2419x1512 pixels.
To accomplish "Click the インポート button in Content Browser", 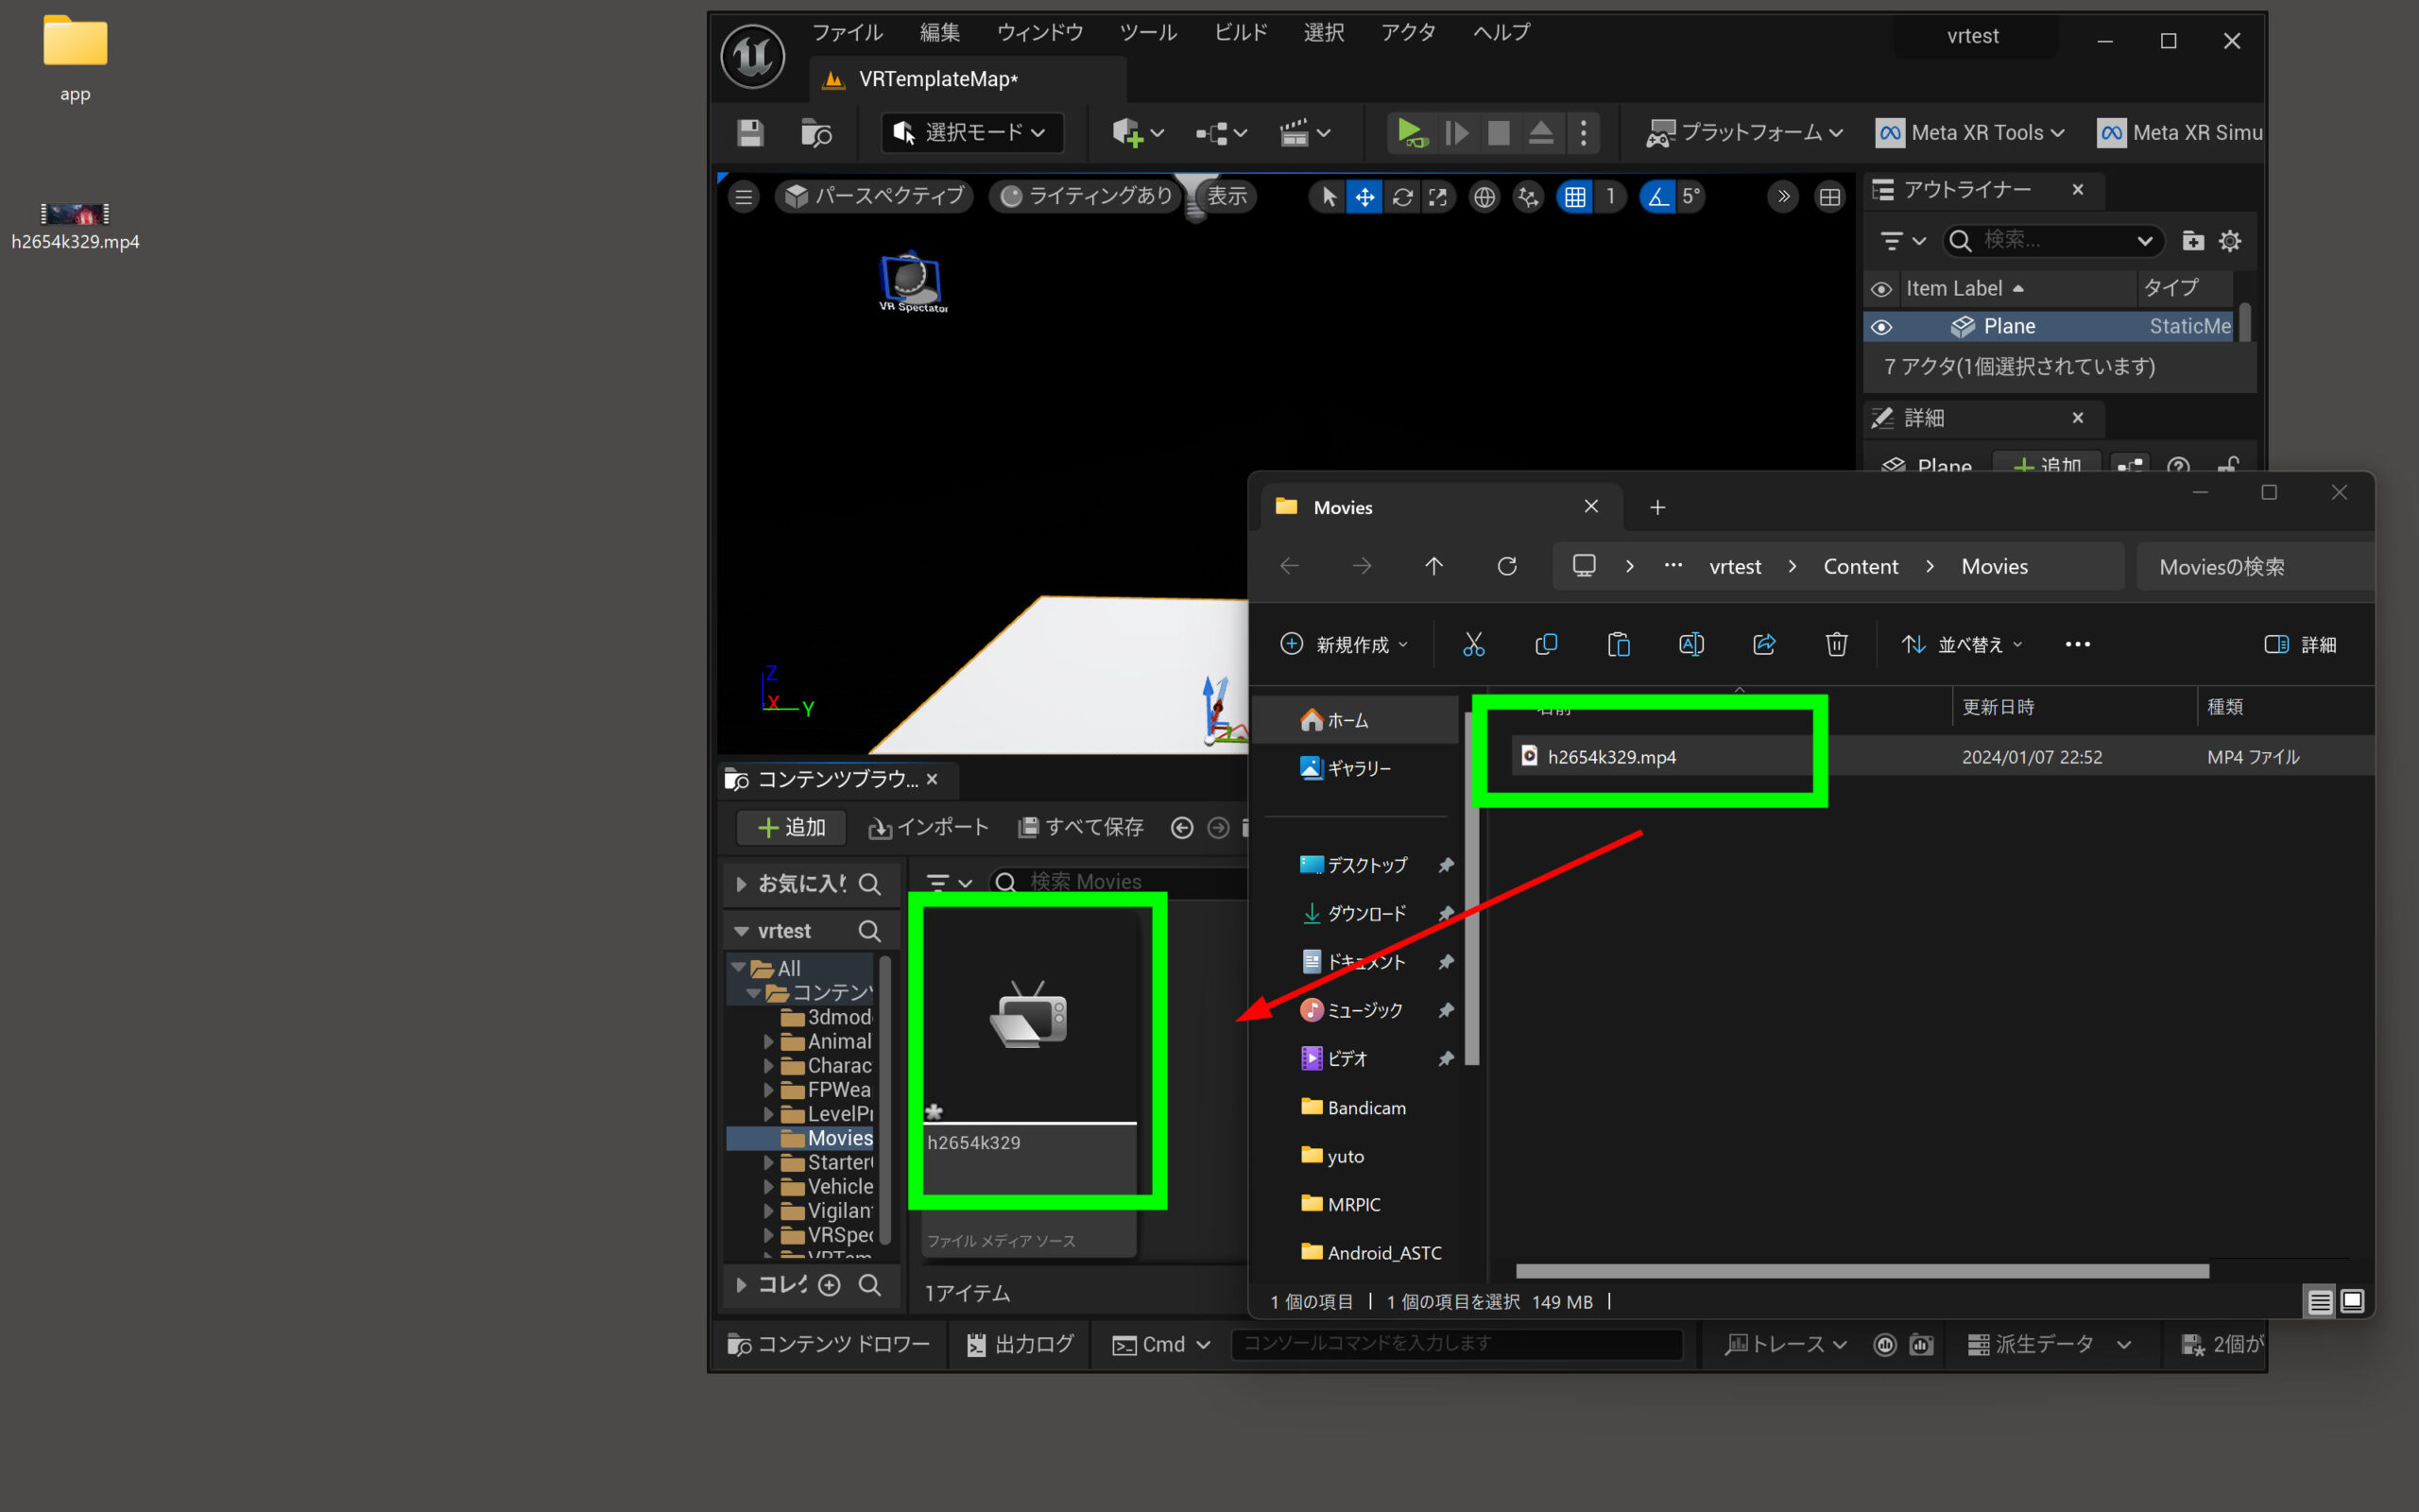I will 928,827.
